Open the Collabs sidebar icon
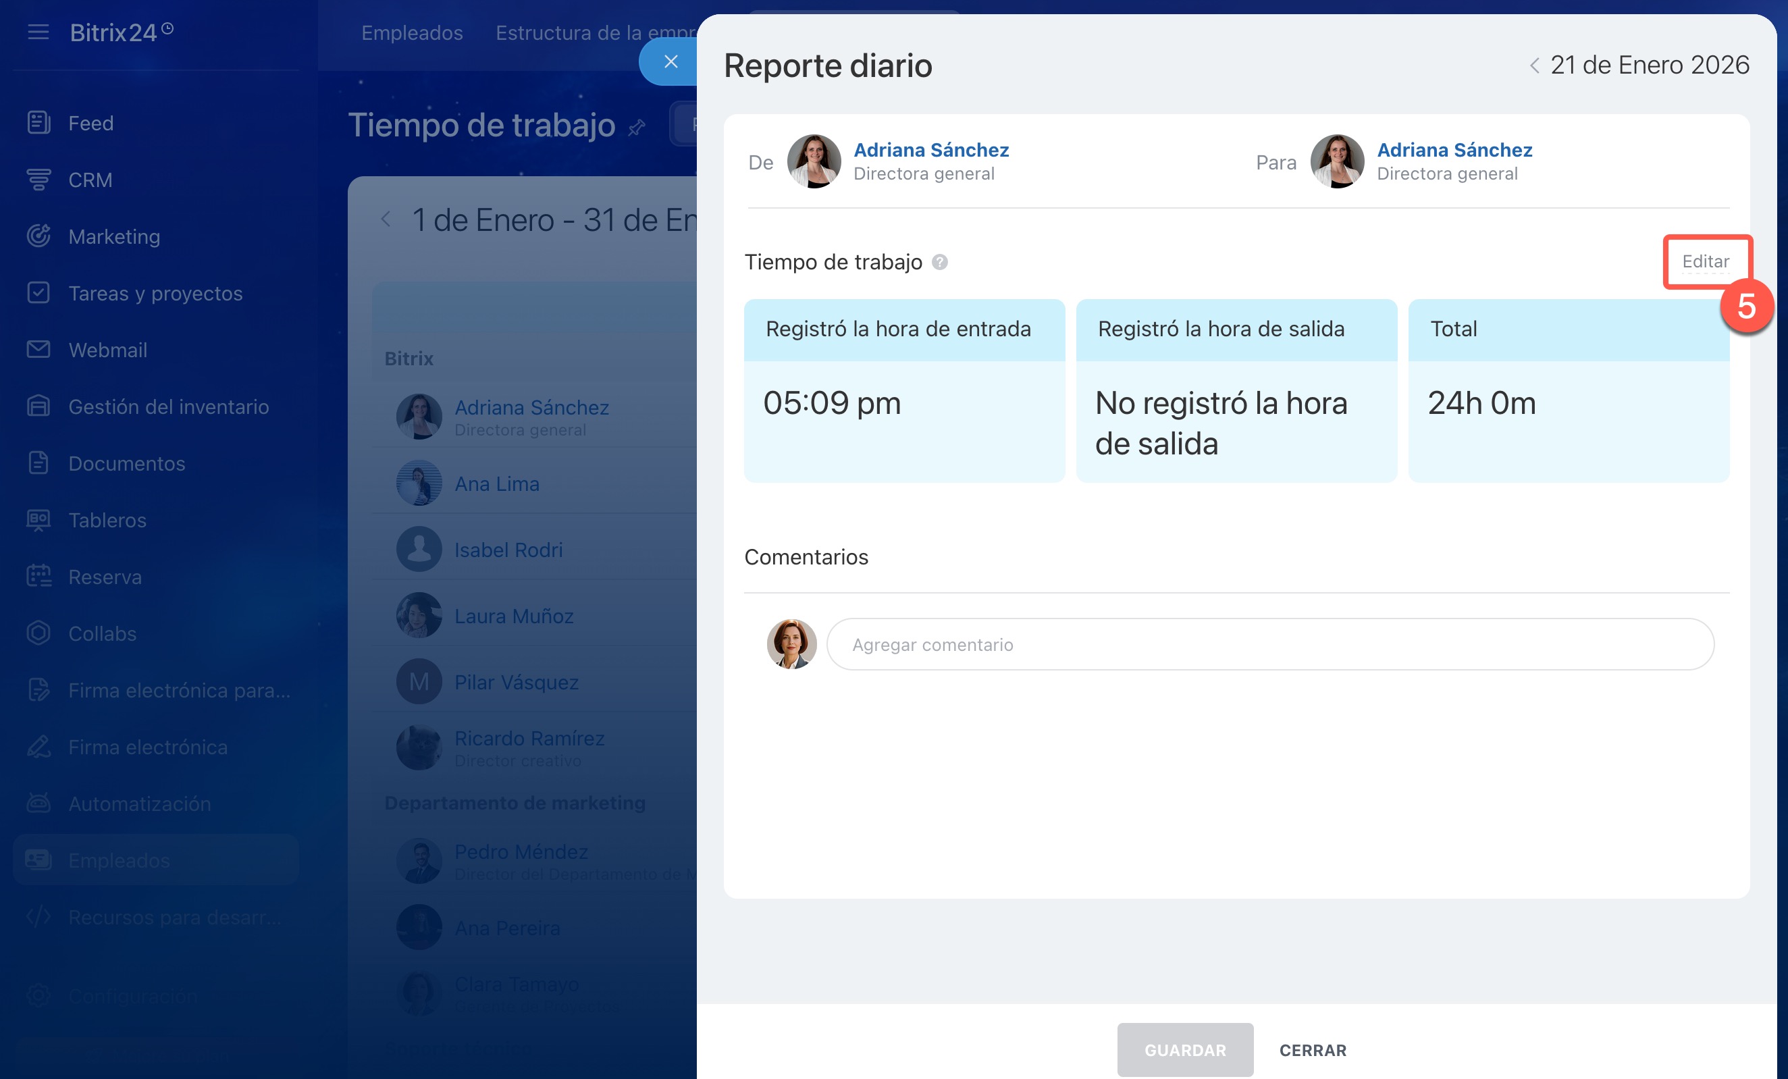 click(38, 633)
